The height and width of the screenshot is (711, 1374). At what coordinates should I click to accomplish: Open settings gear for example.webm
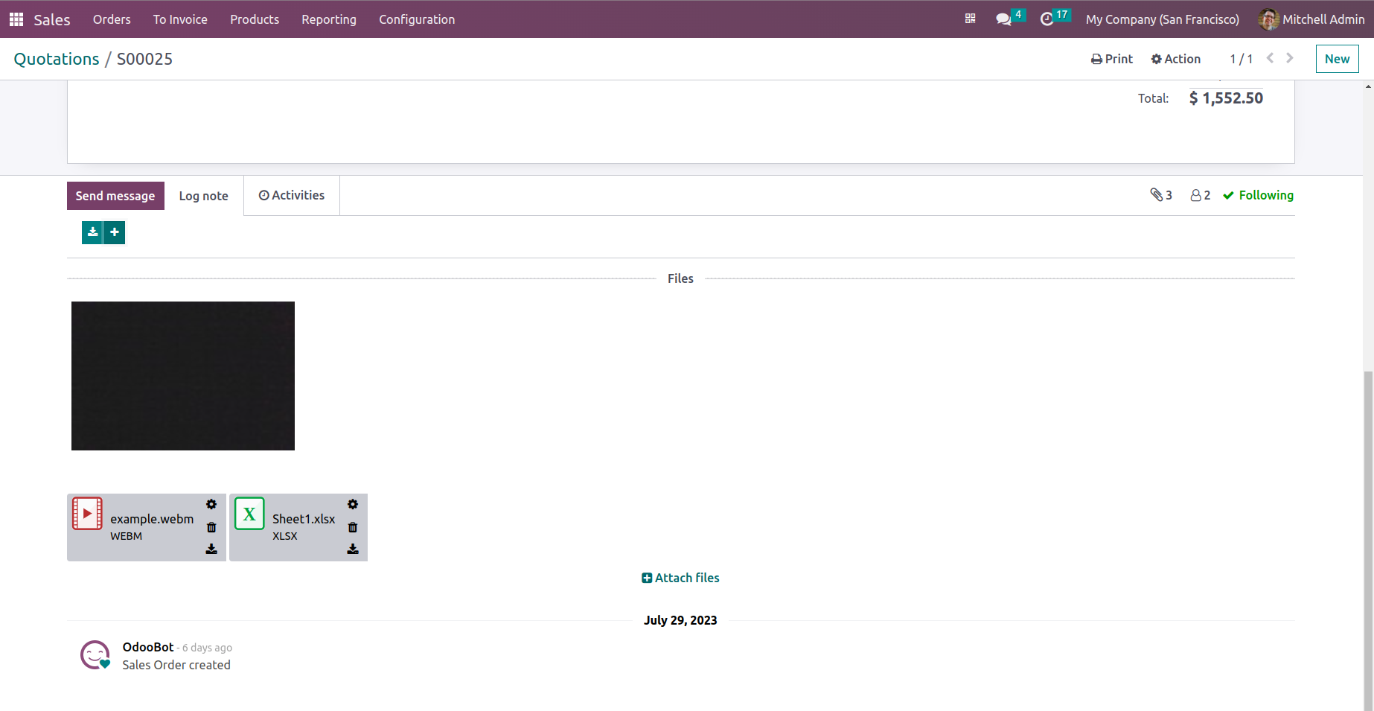coord(211,505)
